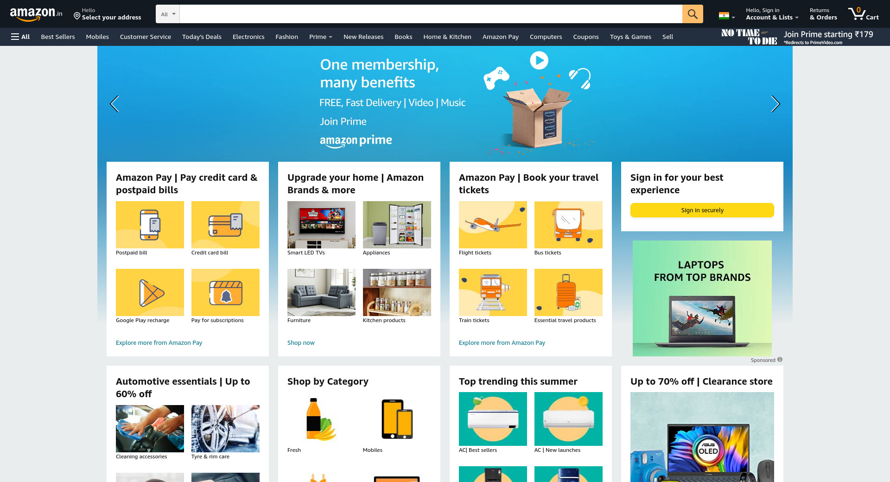Open the All hamburger menu

20,37
